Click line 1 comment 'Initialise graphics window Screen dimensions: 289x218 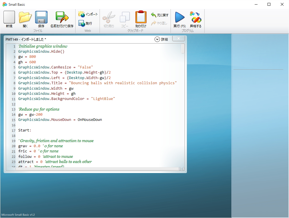coord(43,46)
